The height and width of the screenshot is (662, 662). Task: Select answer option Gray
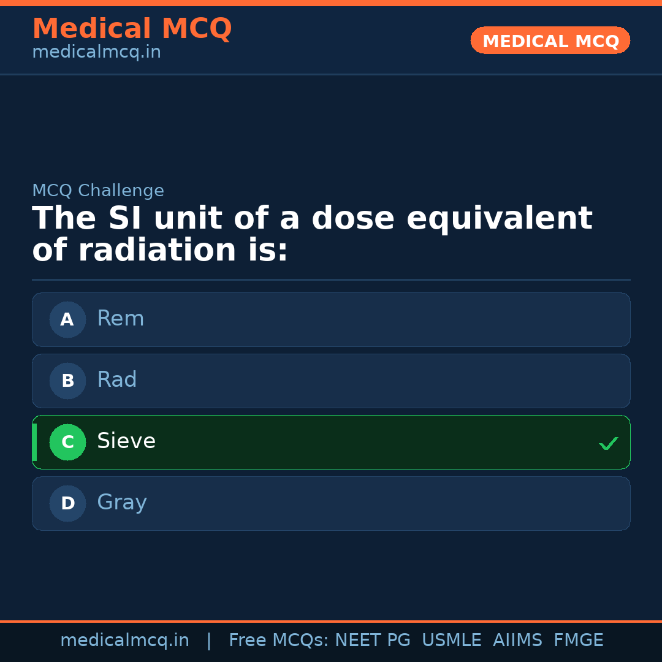pyautogui.click(x=331, y=503)
